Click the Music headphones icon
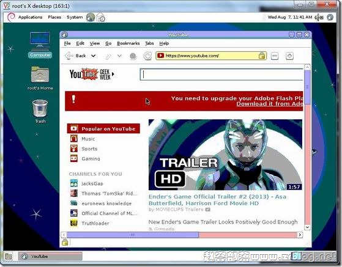Image resolution: width=342 pixels, height=267 pixels. pyautogui.click(x=74, y=139)
